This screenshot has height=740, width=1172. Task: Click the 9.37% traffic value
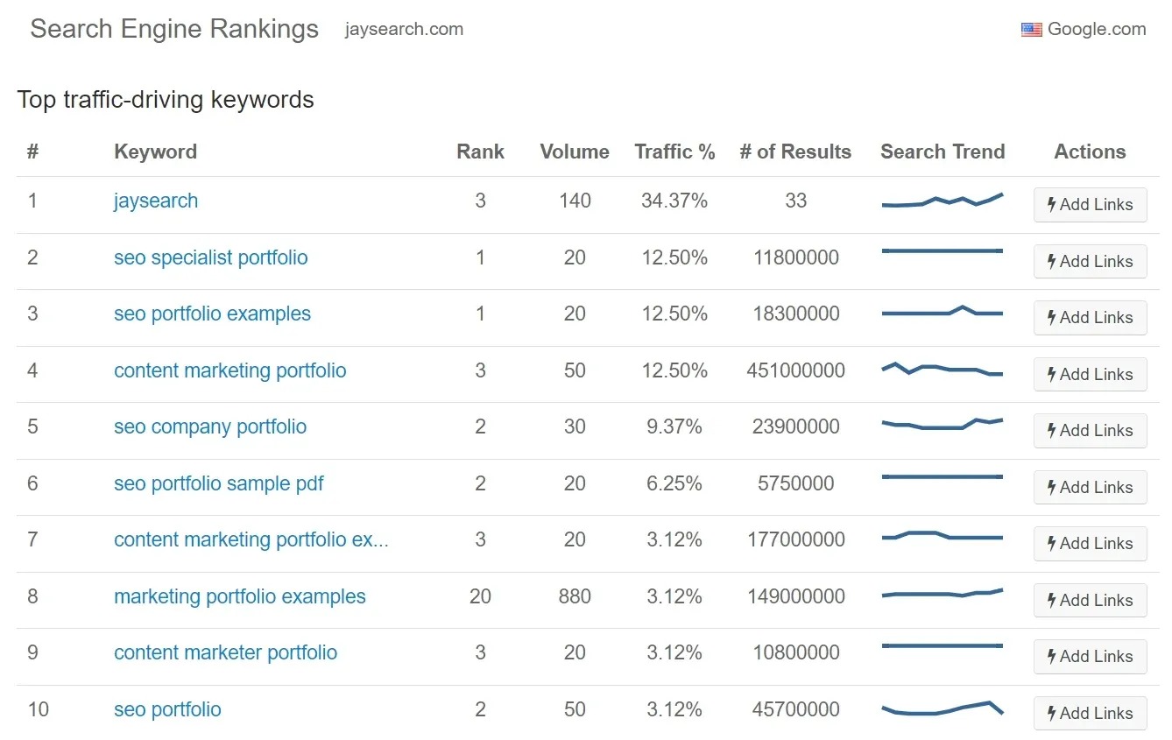(674, 426)
